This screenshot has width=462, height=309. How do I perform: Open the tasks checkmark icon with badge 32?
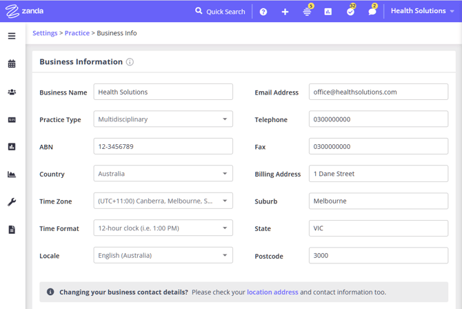350,12
